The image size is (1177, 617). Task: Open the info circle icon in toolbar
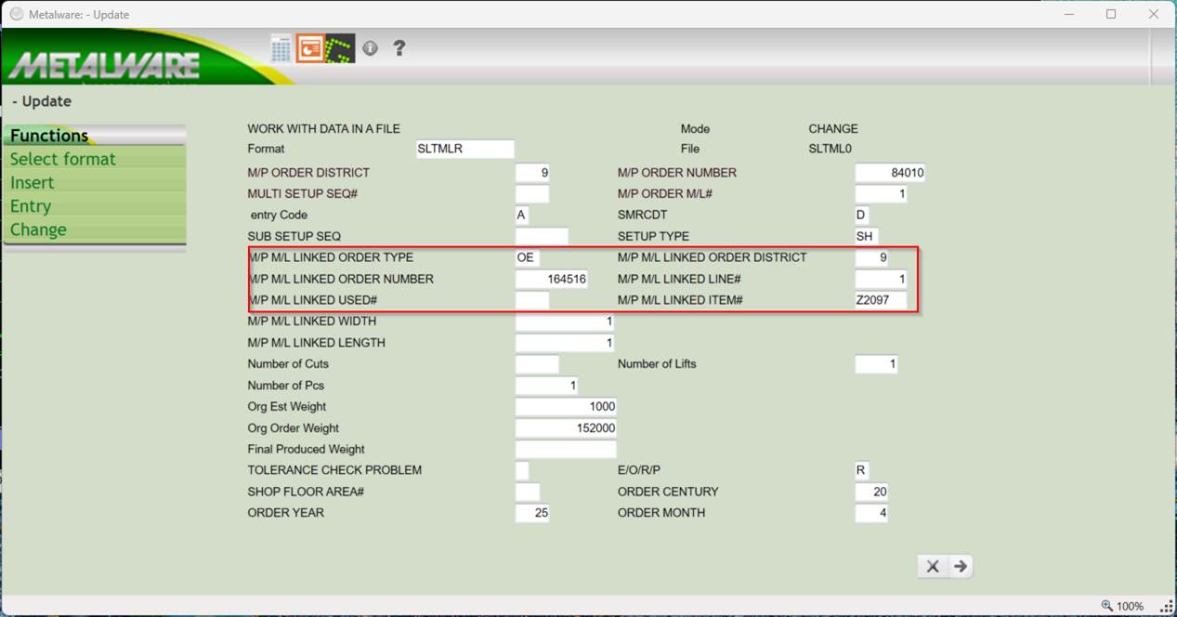pos(371,48)
